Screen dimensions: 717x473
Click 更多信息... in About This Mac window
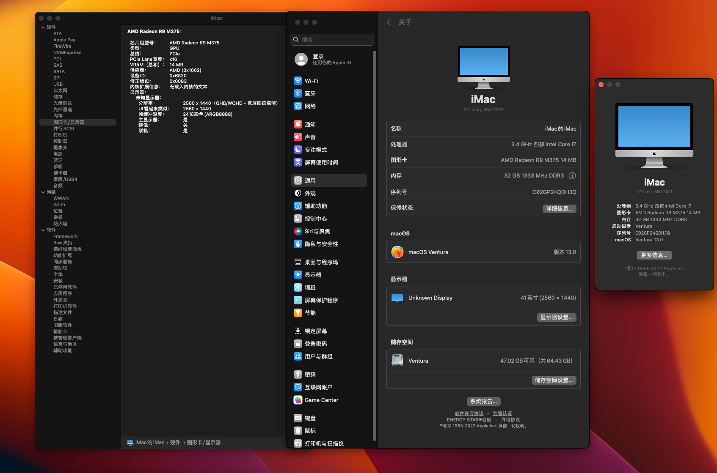point(654,255)
